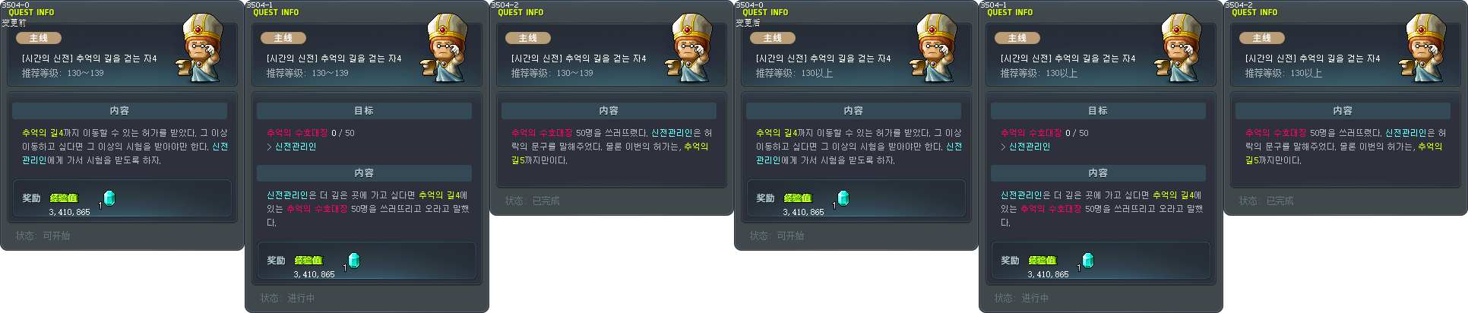Select the crystal reward icon in 变更后 panel

coord(843,198)
